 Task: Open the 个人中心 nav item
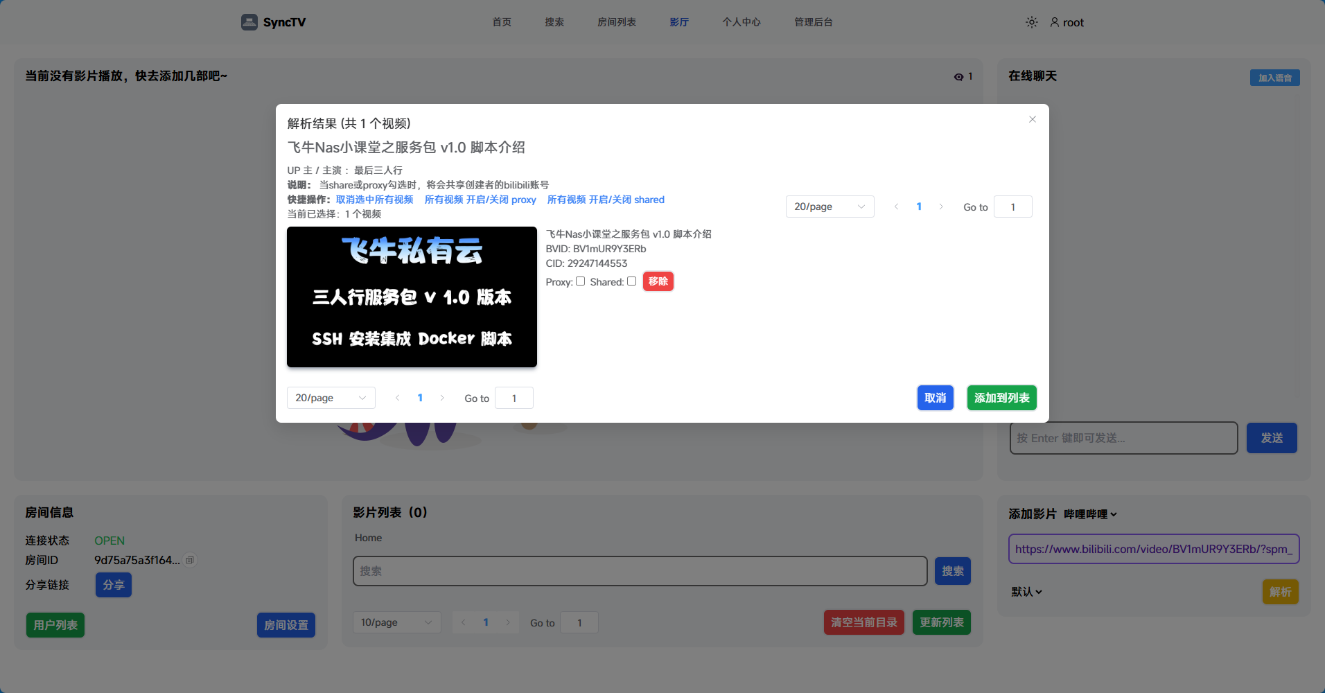coord(742,22)
